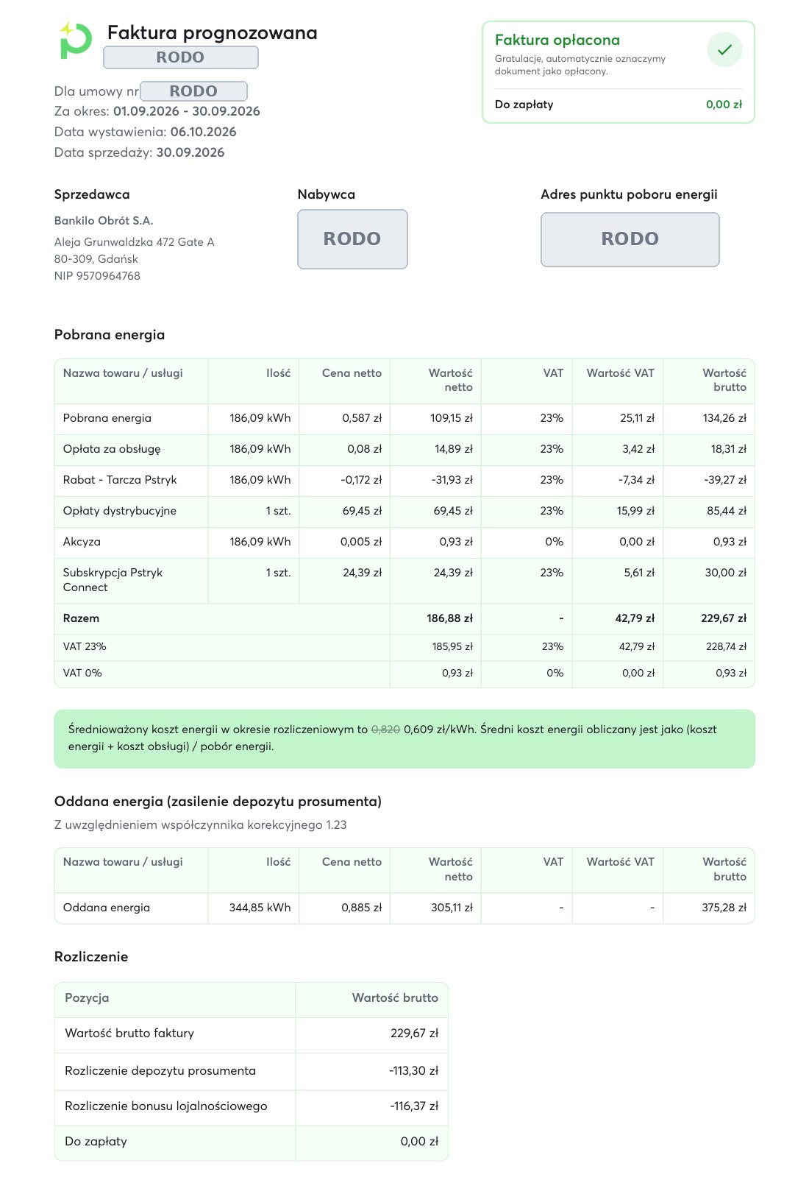Click Rozliczenie depozytu prosumenta row
Image resolution: width=809 pixels, height=1194 pixels.
pos(252,1071)
